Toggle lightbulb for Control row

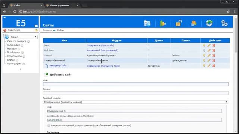204,55
